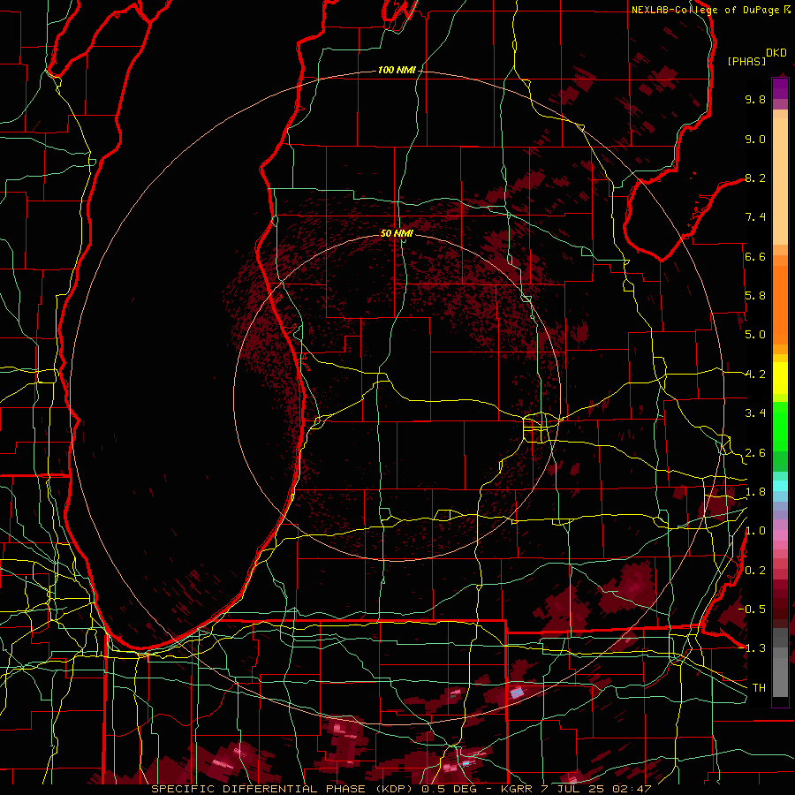Click the "DKD" label above the color scale
Image resolution: width=795 pixels, height=795 pixels.
[776, 53]
